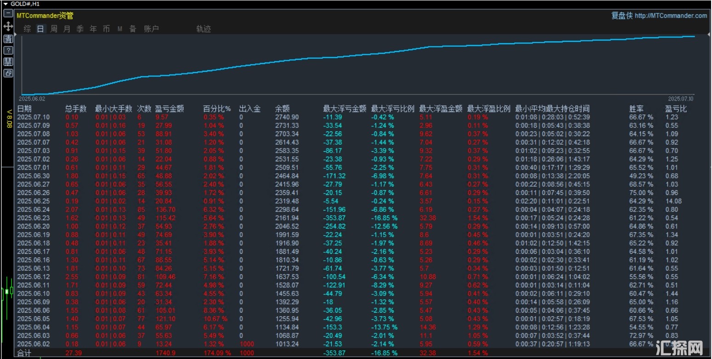Screen dimensions: 712x359
Task: Open the 月 monthly tab
Action: coord(67,29)
